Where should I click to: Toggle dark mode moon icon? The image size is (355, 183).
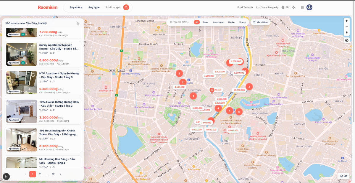294,7
